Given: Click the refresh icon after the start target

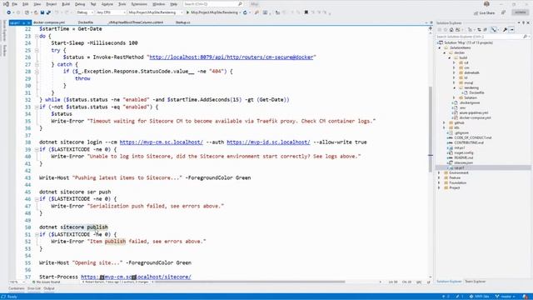Looking at the screenshot, I should [x=245, y=12].
